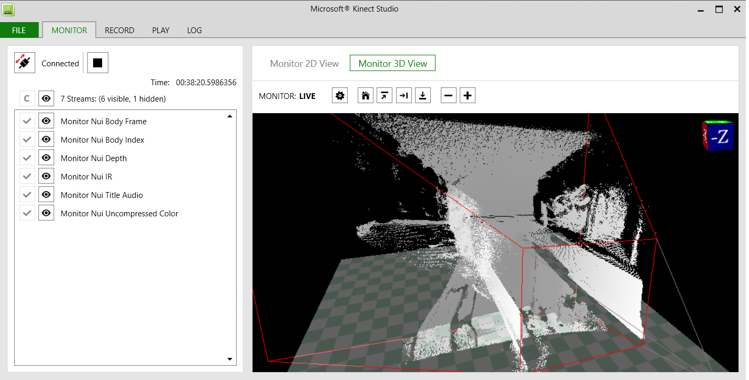This screenshot has height=380, width=749.
Task: Click the C toggle for all streams
Action: pyautogui.click(x=27, y=98)
